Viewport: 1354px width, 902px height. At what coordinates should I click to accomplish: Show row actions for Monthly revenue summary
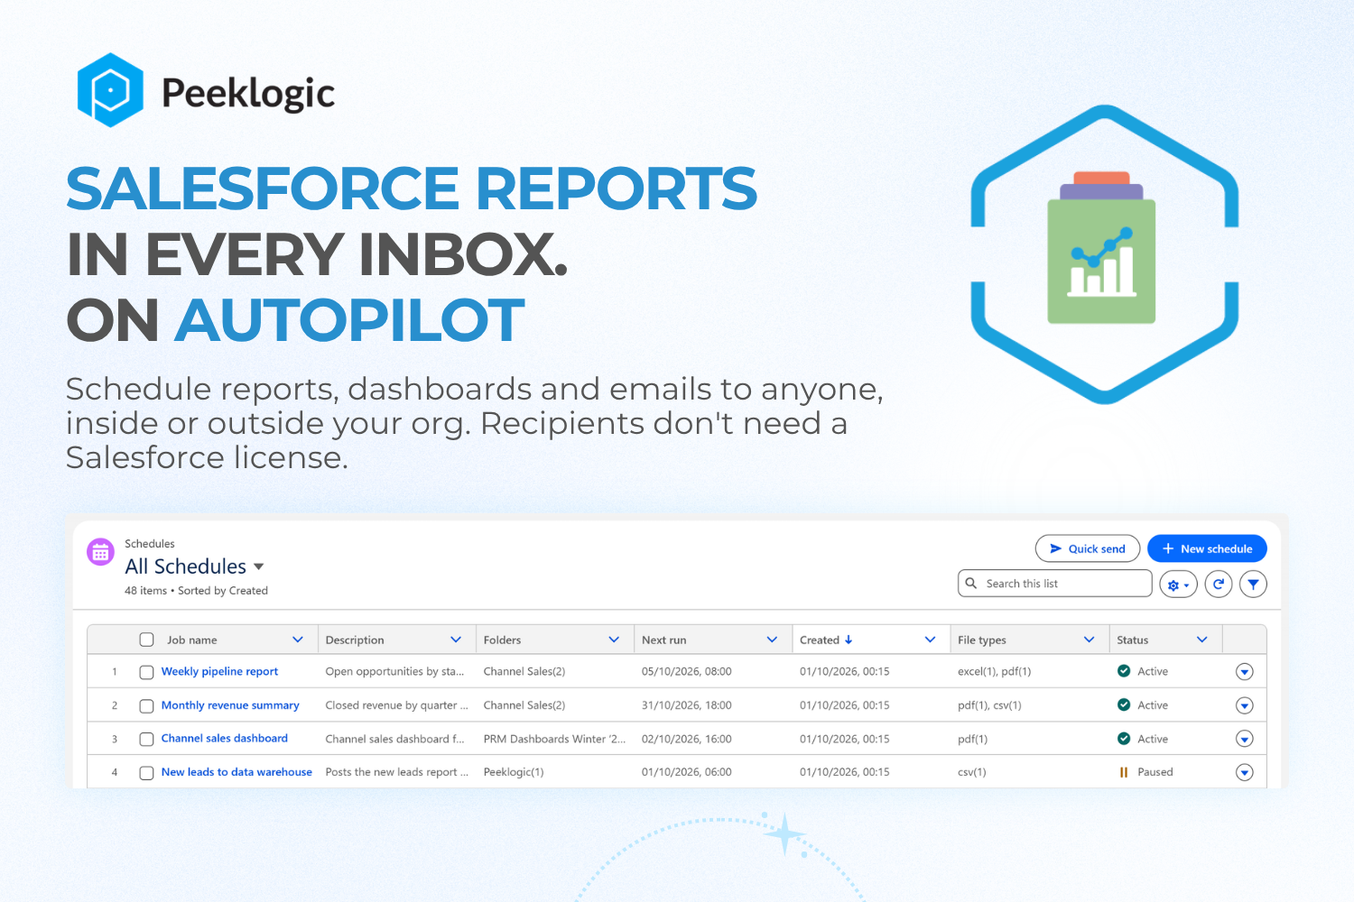tap(1244, 705)
